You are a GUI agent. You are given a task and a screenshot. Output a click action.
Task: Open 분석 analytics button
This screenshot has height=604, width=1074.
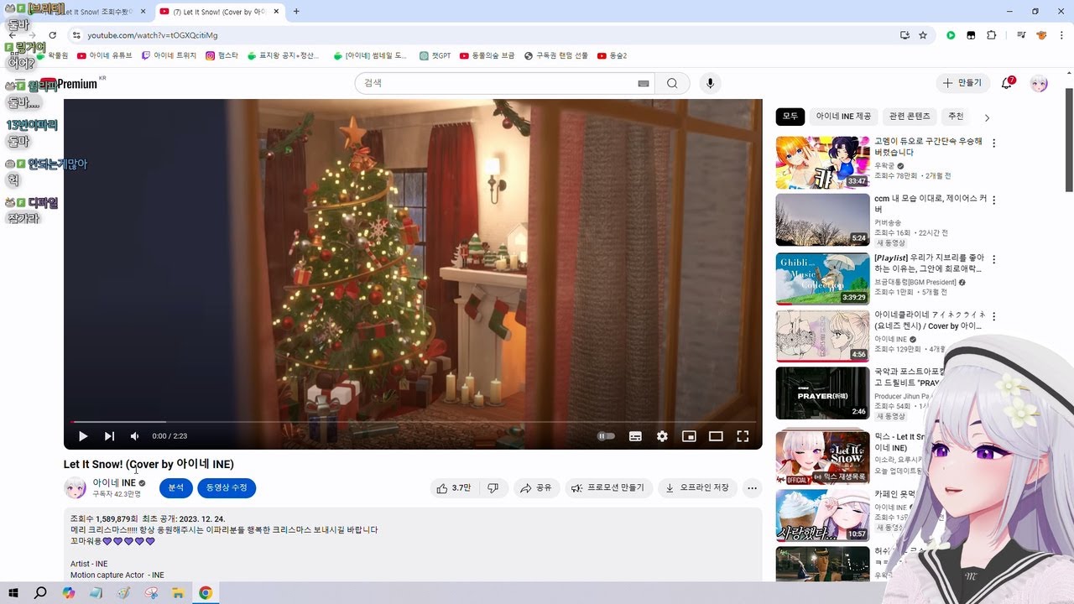click(176, 487)
